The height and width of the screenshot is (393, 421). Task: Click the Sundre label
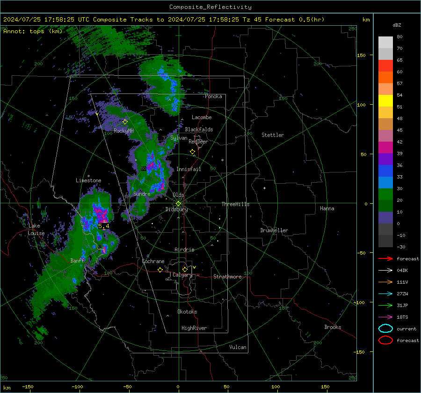click(142, 194)
